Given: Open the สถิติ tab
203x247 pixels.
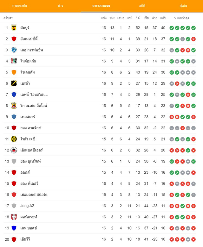Looking at the screenshot, I should click(x=142, y=6).
